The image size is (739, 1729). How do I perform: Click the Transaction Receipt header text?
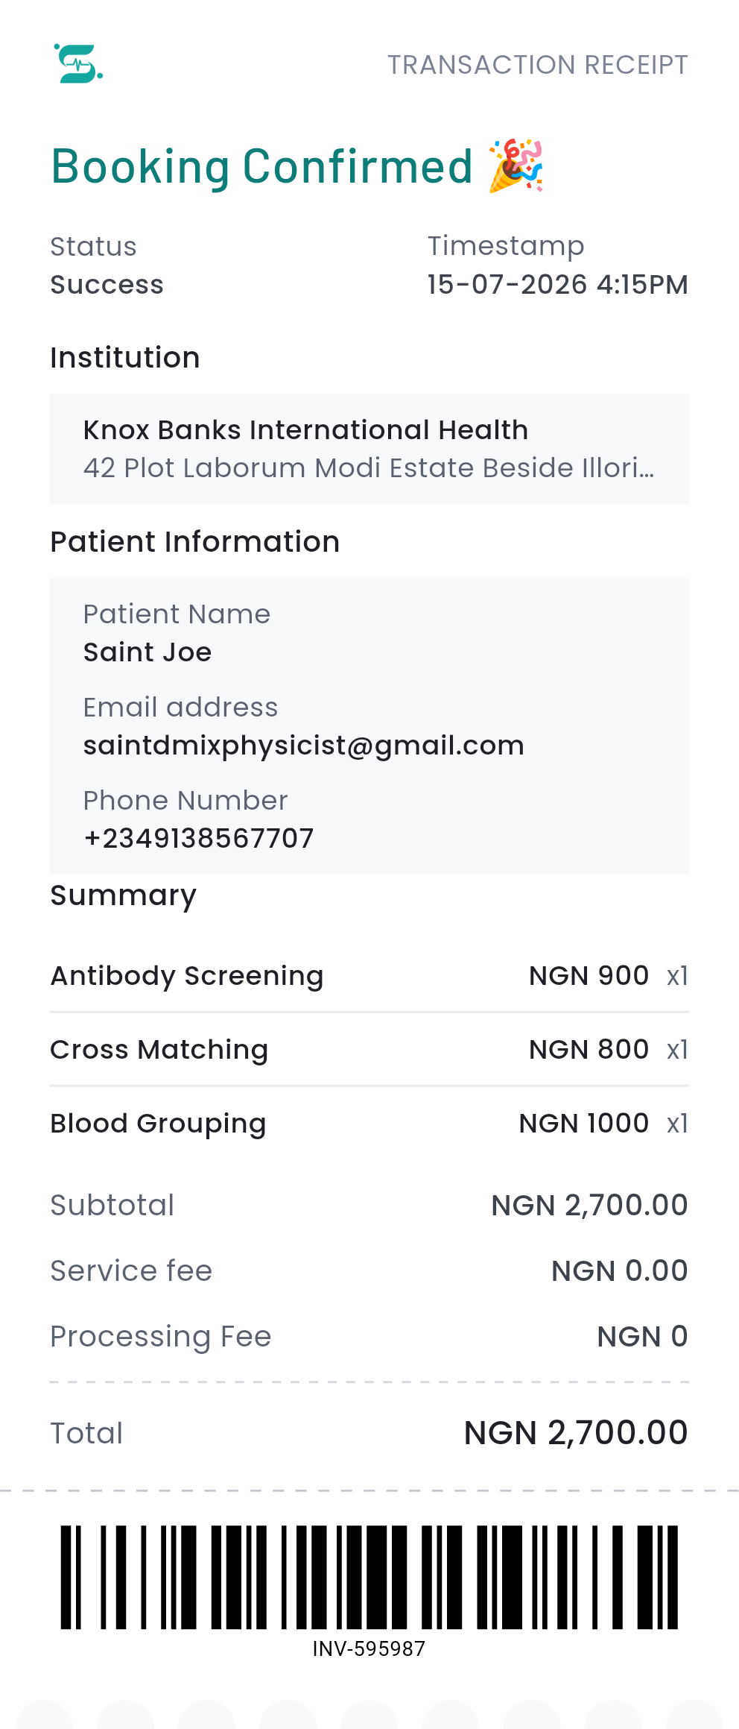click(538, 65)
